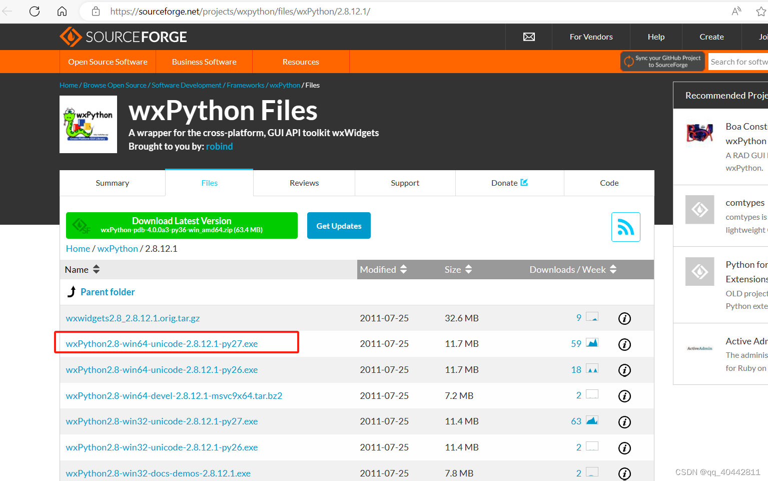Sort files by Modified column

(x=383, y=269)
